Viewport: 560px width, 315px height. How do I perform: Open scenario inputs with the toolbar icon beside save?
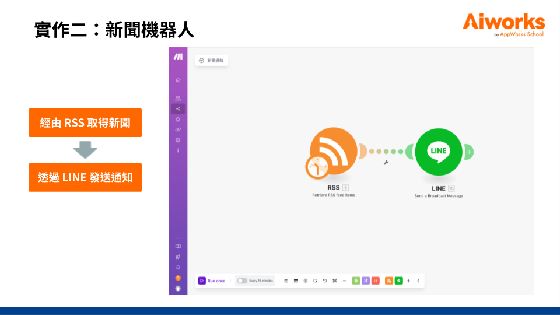[296, 281]
